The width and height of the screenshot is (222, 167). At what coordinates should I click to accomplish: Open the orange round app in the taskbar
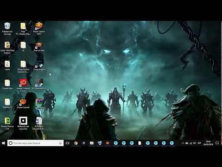pos(108,143)
